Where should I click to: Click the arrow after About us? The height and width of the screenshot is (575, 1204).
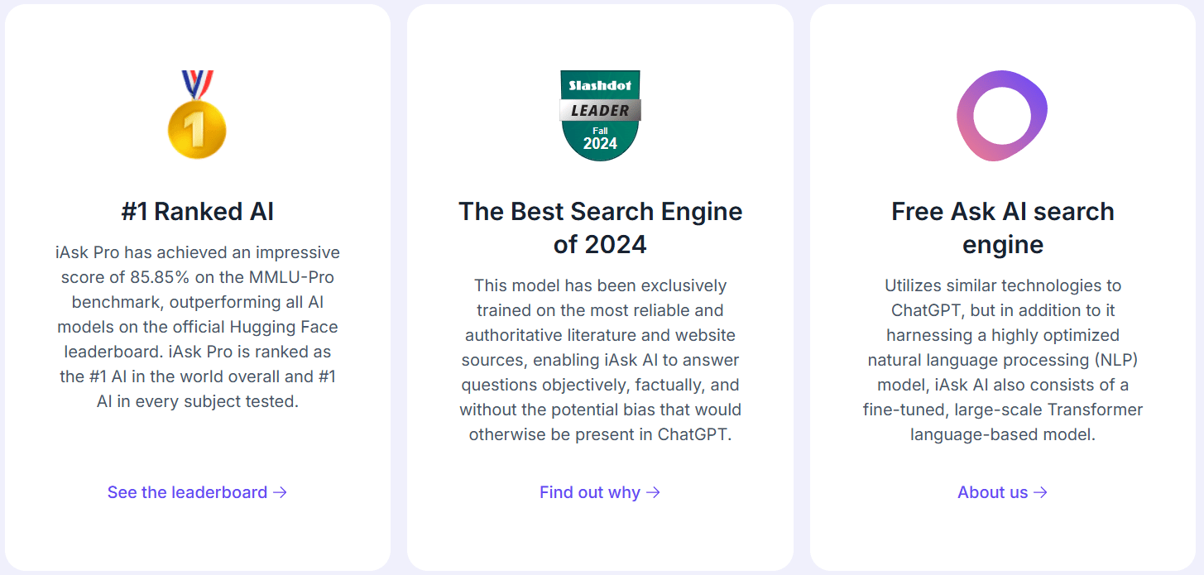1040,492
